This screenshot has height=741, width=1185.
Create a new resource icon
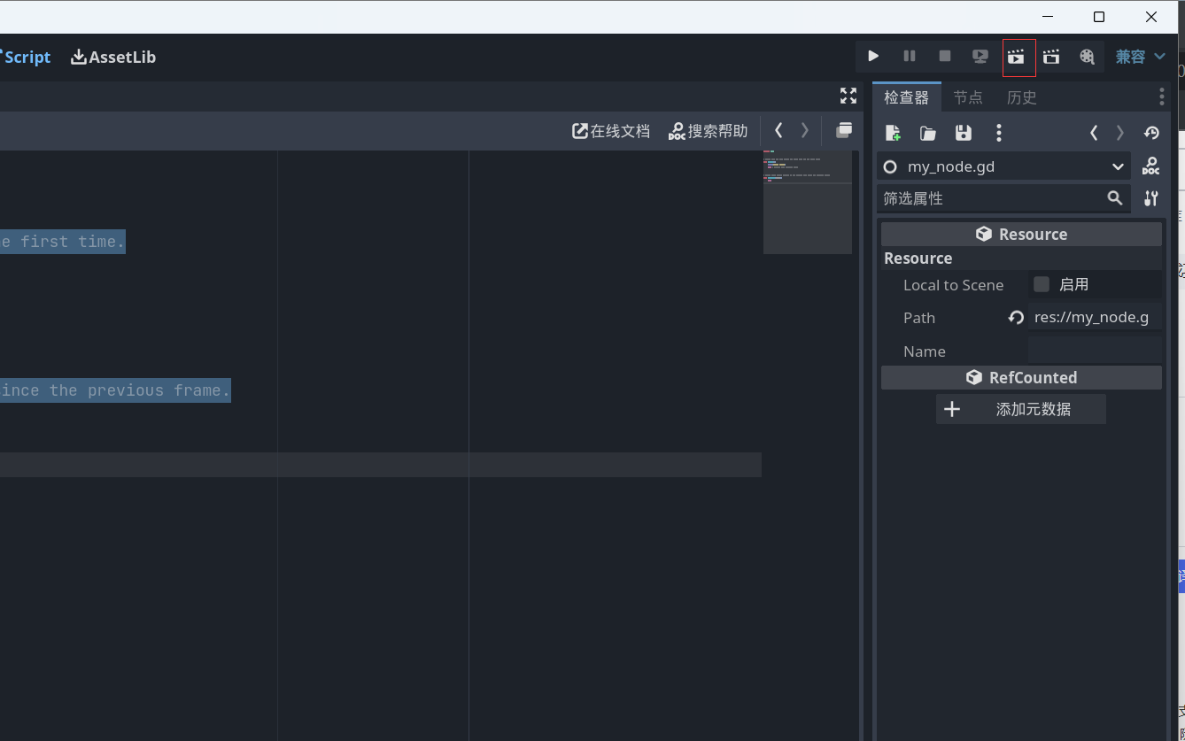[893, 133]
